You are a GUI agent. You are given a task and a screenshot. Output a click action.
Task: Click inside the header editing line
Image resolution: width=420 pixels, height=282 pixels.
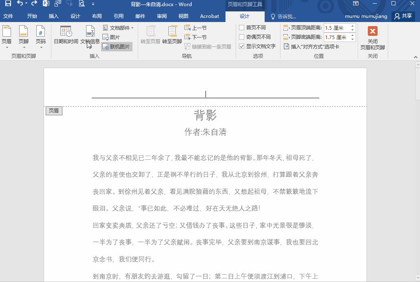pyautogui.click(x=206, y=94)
